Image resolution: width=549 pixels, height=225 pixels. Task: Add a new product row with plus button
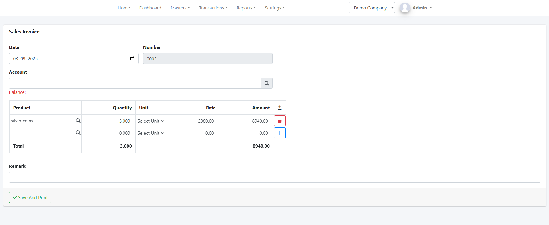click(x=280, y=133)
